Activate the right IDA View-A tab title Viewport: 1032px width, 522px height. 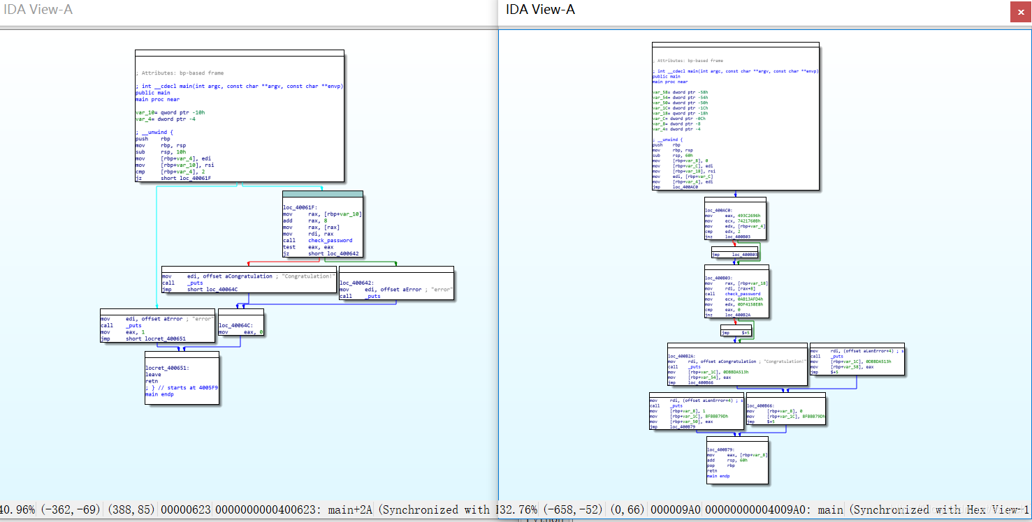click(541, 10)
